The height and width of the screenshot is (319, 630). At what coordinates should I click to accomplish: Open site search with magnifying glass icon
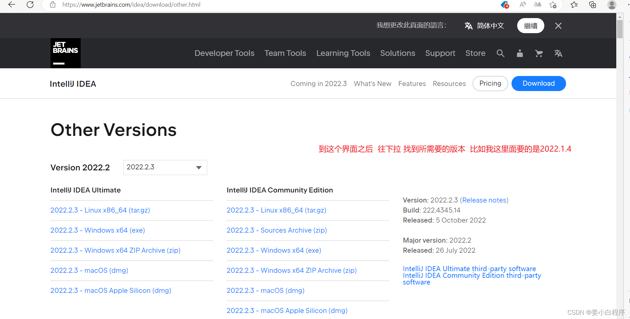(x=500, y=53)
